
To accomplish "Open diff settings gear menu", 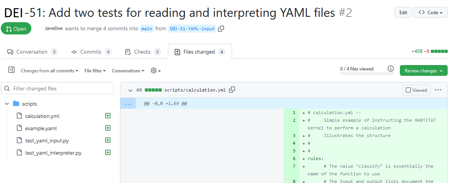I will (156, 71).
